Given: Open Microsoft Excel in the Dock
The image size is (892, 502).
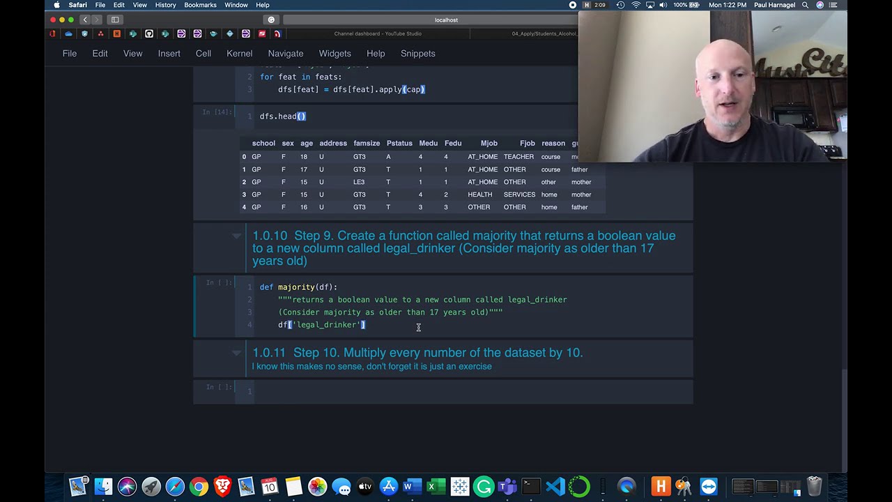Looking at the screenshot, I should point(436,486).
